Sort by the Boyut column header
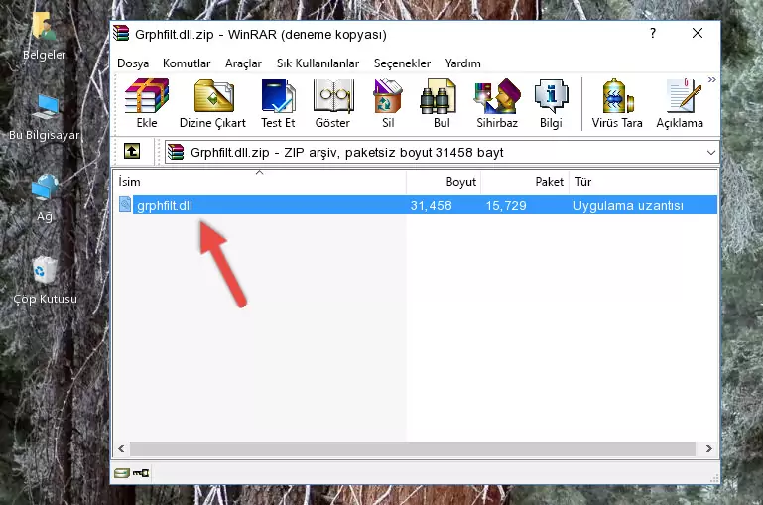The width and height of the screenshot is (763, 505). pos(444,182)
